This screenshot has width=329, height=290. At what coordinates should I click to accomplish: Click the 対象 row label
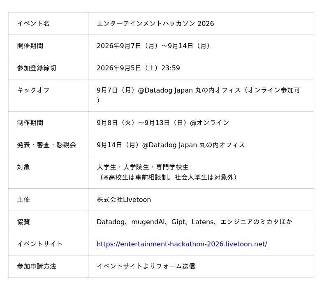tap(23, 167)
